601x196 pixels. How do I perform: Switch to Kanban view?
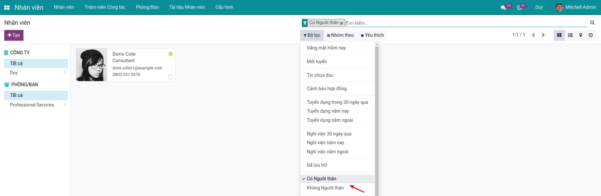(559, 35)
